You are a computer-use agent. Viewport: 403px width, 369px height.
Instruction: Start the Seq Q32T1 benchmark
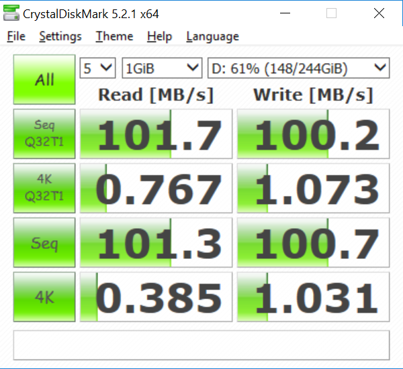(44, 134)
